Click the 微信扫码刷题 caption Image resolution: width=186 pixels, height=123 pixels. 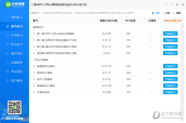pyautogui.click(x=15, y=118)
